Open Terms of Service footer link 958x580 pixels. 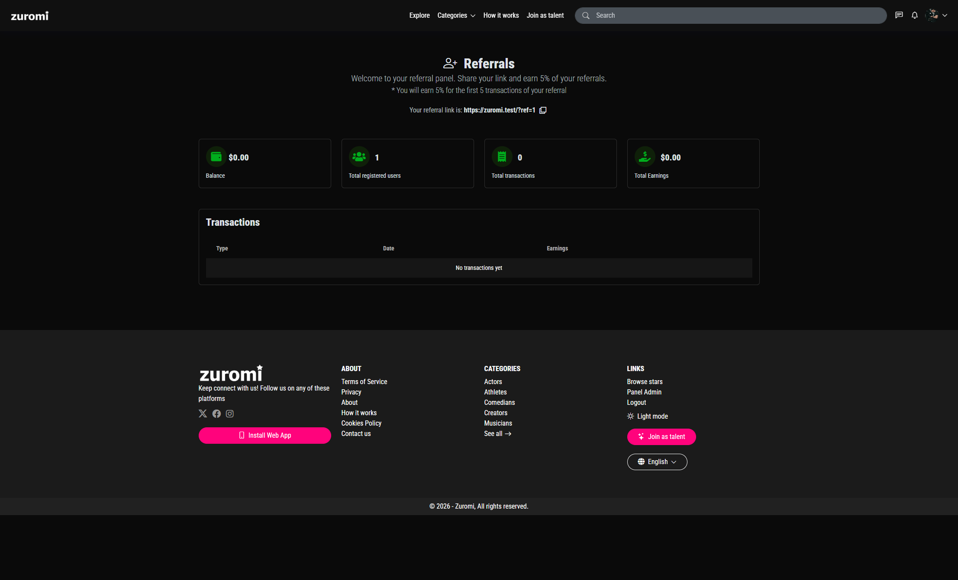[364, 381]
